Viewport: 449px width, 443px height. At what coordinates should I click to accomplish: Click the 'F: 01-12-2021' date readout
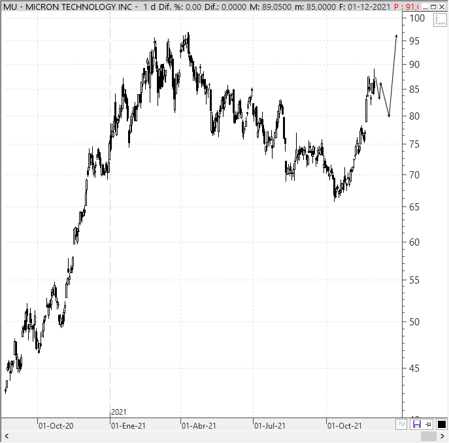[x=365, y=7]
